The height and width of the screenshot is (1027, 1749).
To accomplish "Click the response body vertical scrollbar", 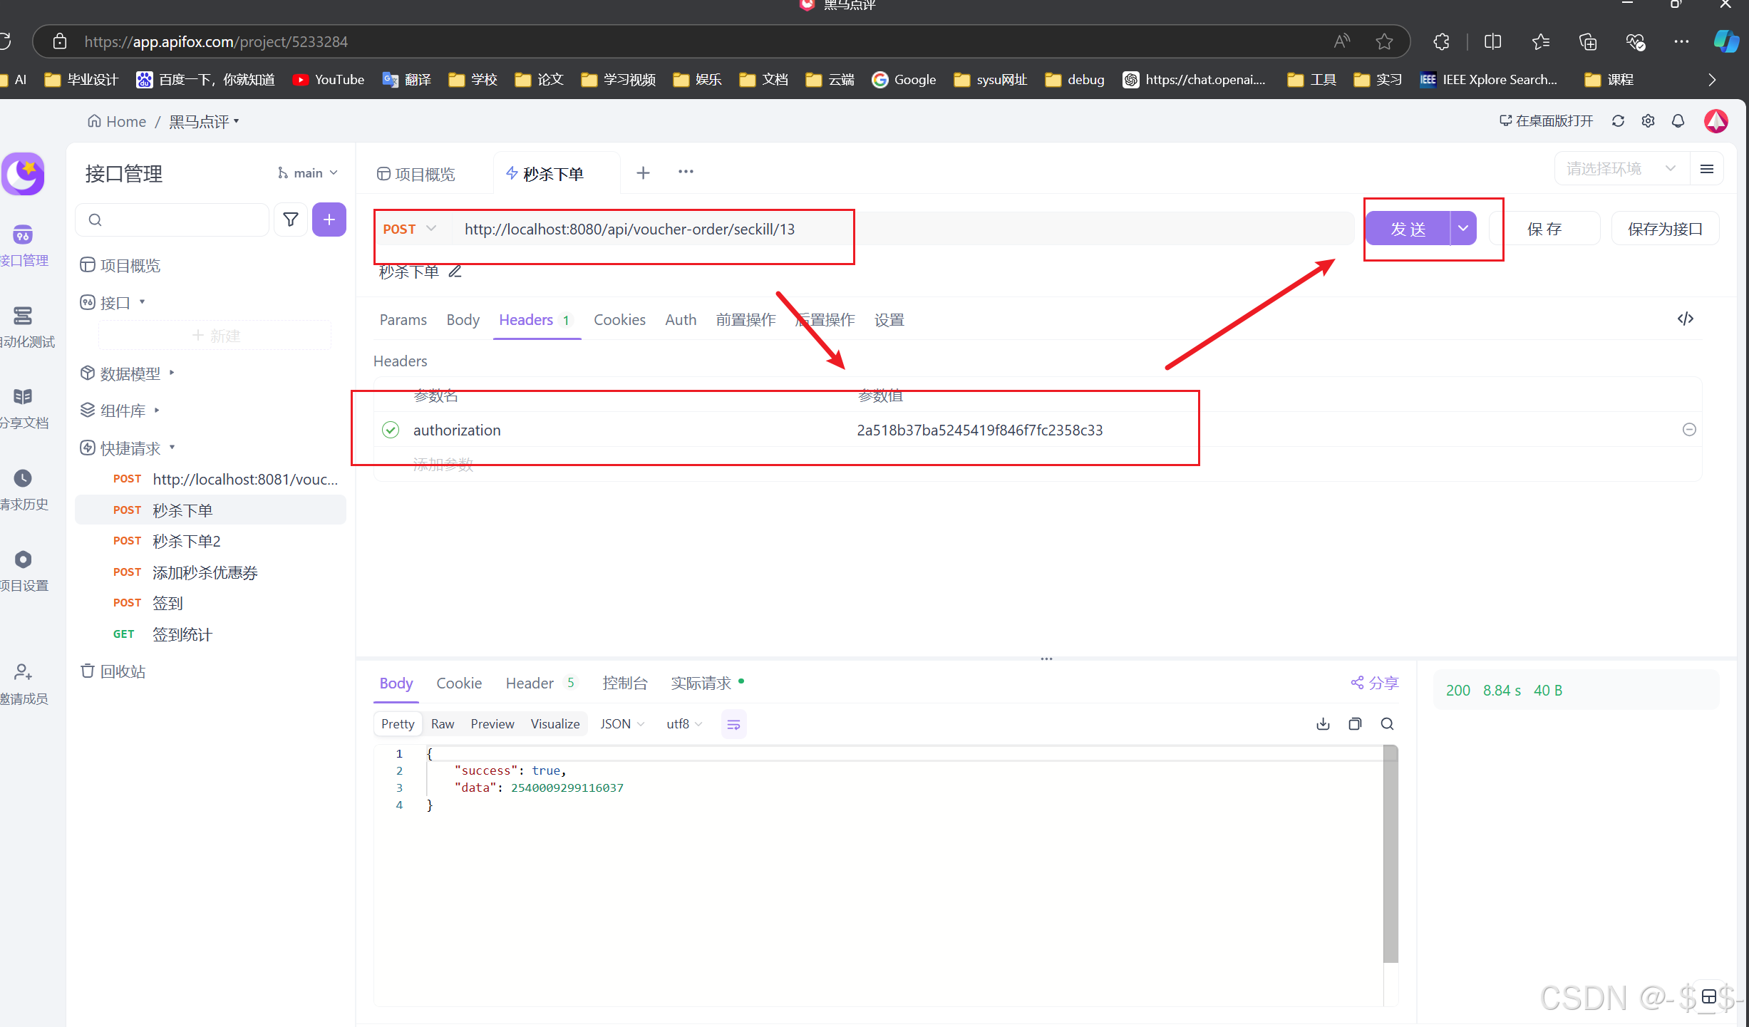I will [1390, 853].
